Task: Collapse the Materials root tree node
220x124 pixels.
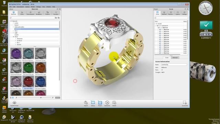Action: tap(11, 21)
